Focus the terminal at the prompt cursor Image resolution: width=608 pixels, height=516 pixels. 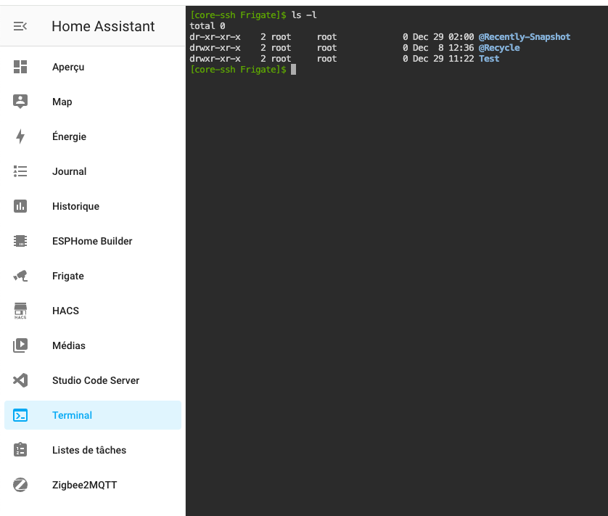click(293, 70)
